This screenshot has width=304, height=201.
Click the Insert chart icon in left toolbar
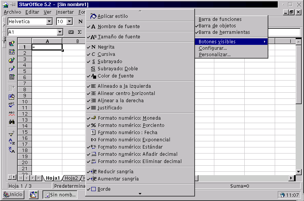coord(12,60)
